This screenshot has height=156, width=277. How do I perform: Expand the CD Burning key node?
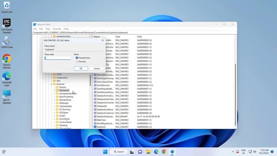[55, 110]
